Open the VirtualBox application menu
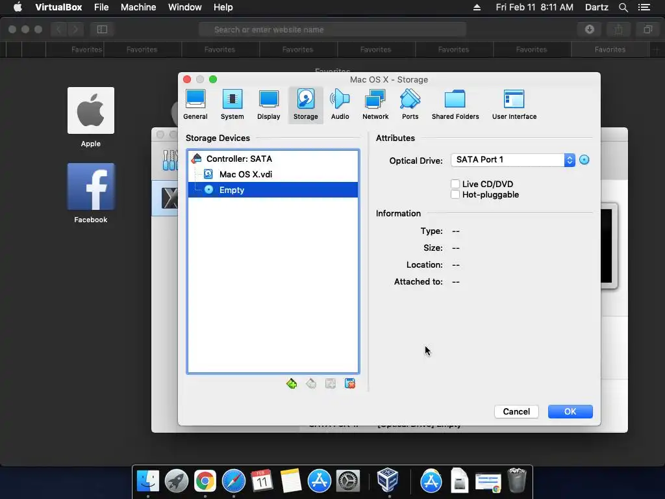Viewport: 665px width, 499px height. click(x=58, y=7)
